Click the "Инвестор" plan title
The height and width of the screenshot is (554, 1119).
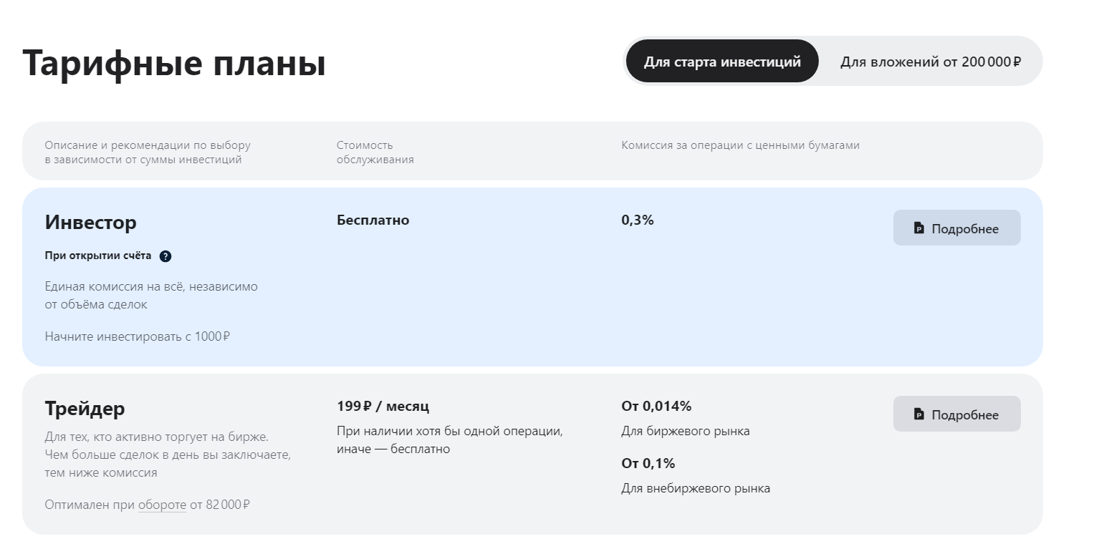90,223
